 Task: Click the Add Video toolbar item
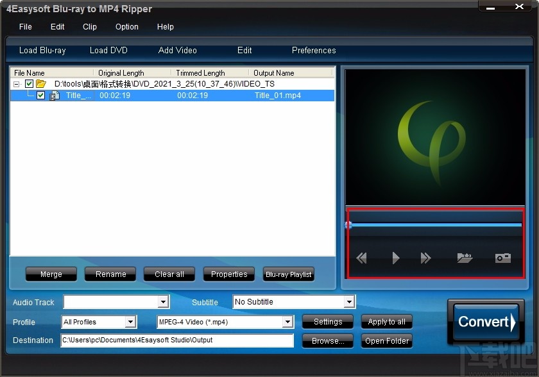click(177, 50)
